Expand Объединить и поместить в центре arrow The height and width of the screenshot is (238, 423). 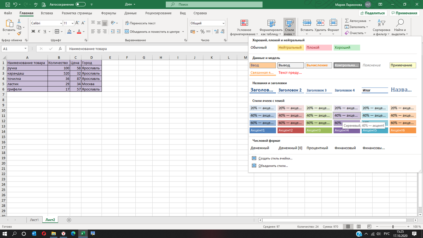tap(183, 31)
